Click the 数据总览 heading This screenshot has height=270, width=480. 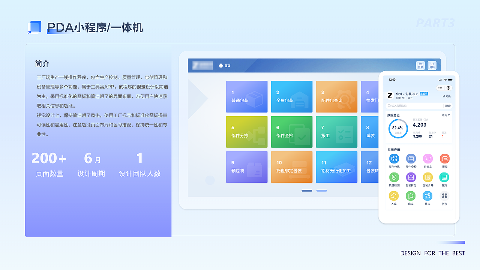click(x=393, y=115)
